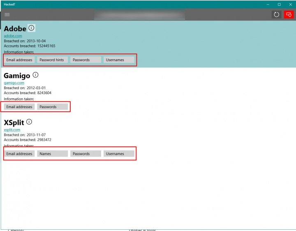Click the XSplit heading
Viewport: 296px width, 231px height.
tap(14, 122)
